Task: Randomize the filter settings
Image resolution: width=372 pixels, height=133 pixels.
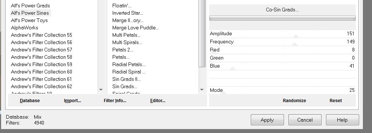Action: 294,101
